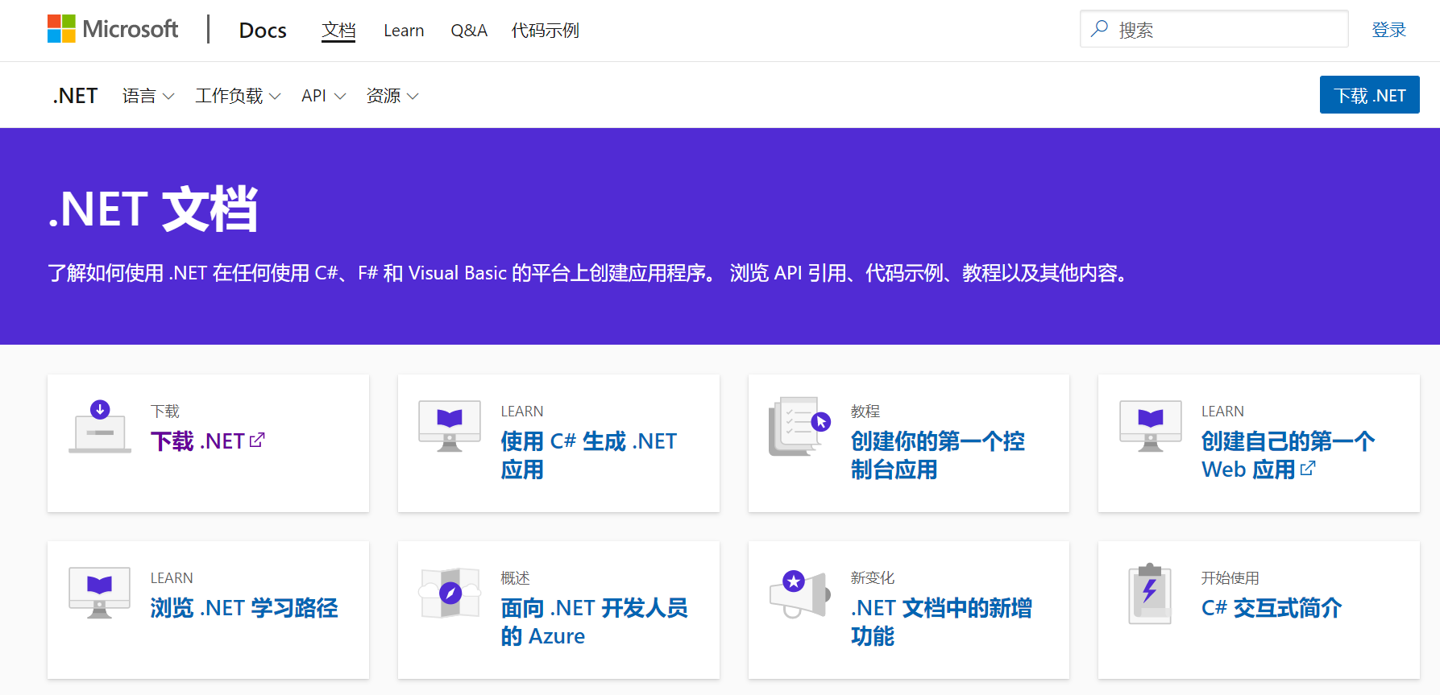The image size is (1440, 695).
Task: Open the 资源 dropdown menu
Action: (392, 96)
